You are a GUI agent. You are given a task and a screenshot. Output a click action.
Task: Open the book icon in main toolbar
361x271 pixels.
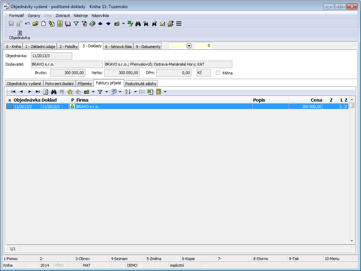tap(68, 24)
